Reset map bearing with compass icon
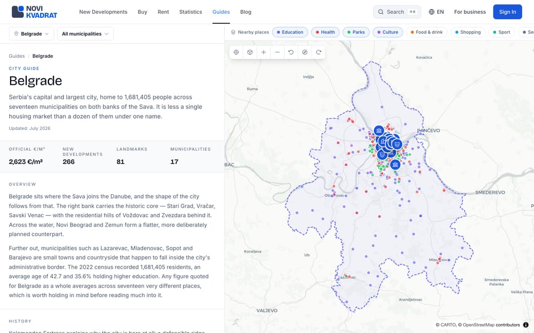534x333 pixels. (305, 52)
